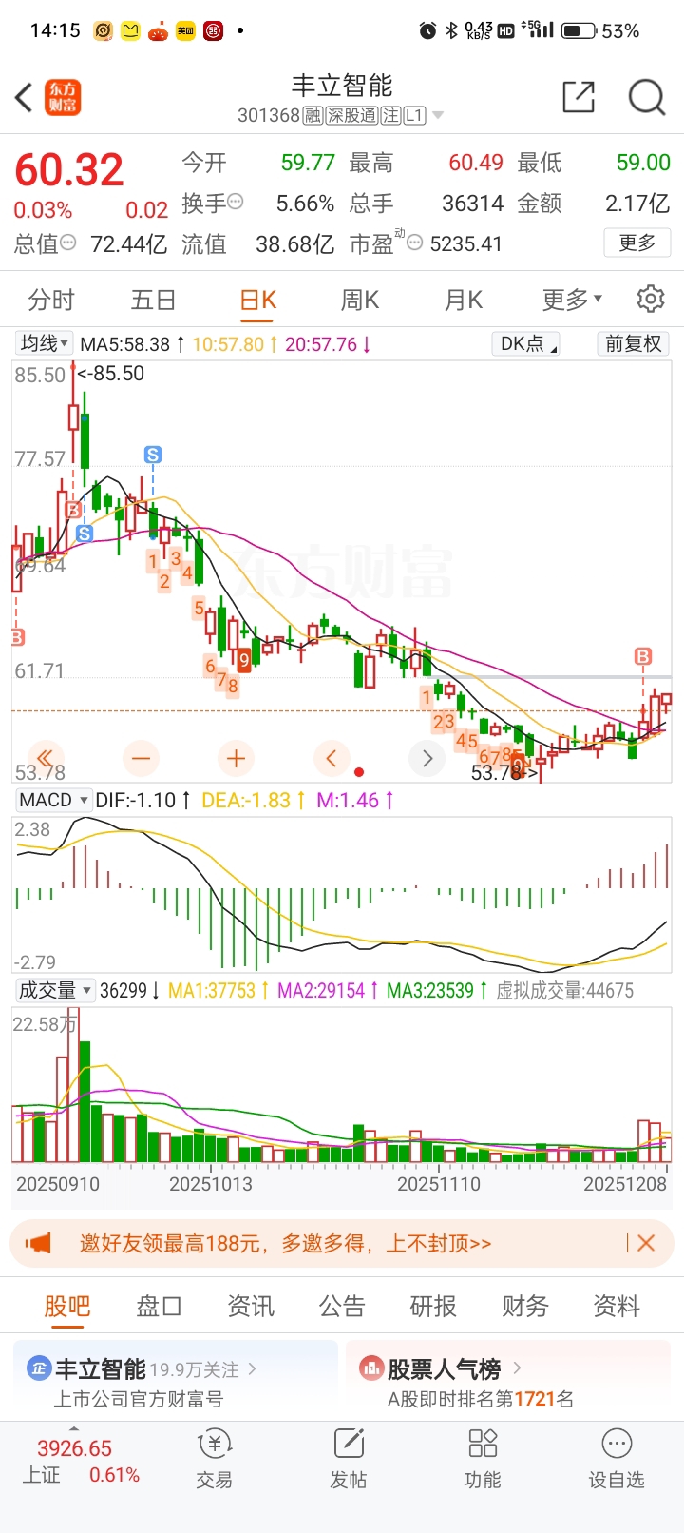684x1533 pixels.
Task: Tap the 20251110 date axis label
Action: tap(439, 1184)
